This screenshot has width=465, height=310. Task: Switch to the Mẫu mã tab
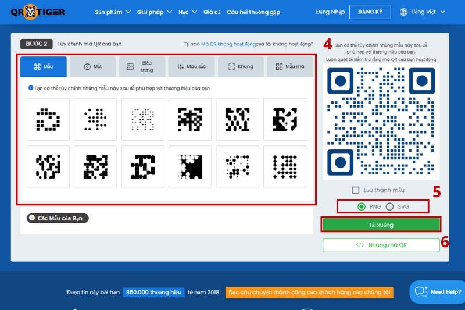point(289,66)
